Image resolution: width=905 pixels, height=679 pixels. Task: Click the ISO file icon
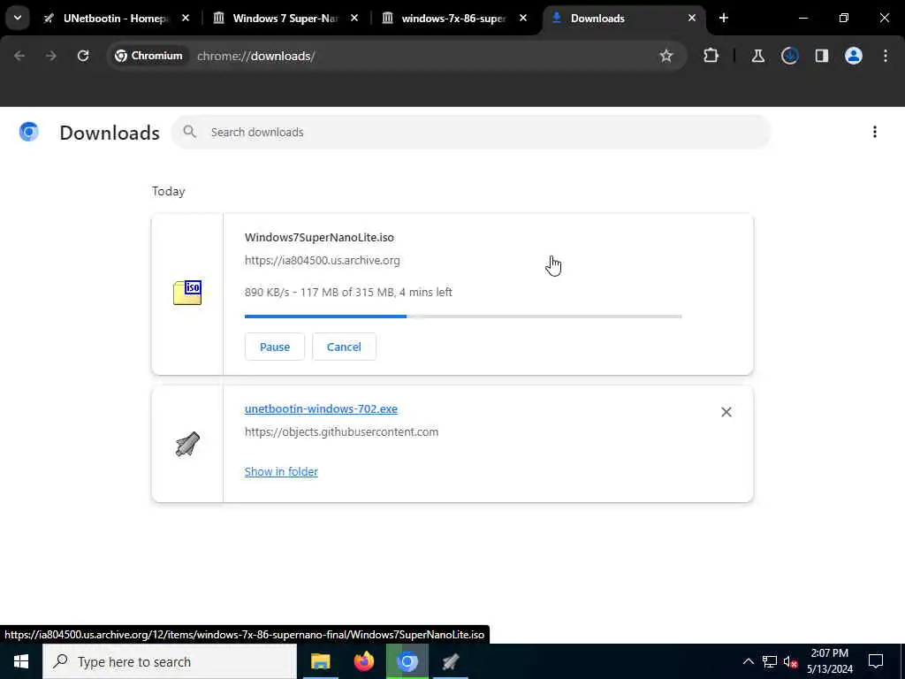(x=187, y=293)
